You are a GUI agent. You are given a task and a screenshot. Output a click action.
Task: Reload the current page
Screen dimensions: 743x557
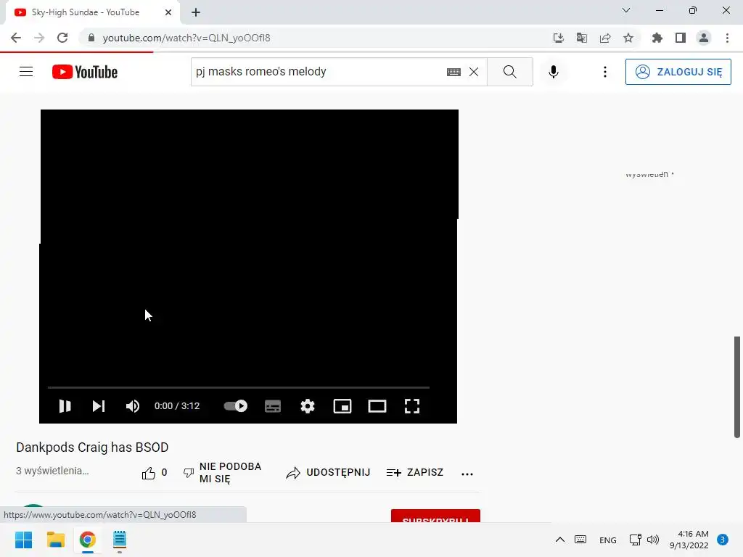tap(62, 38)
